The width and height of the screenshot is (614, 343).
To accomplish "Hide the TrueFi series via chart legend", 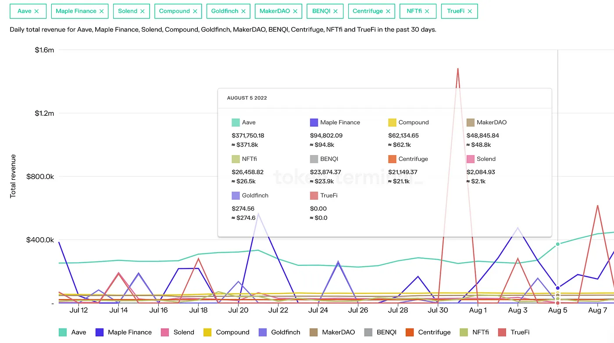I will tap(513, 332).
